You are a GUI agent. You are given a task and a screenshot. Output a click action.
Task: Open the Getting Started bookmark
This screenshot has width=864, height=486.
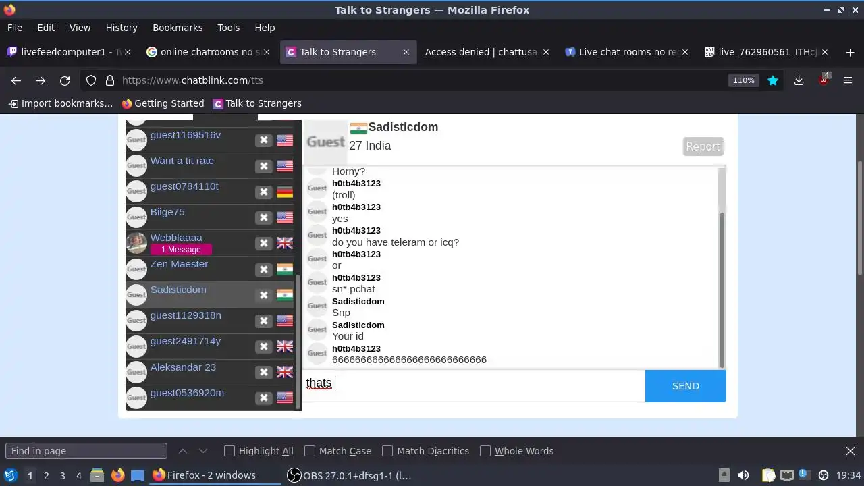163,103
